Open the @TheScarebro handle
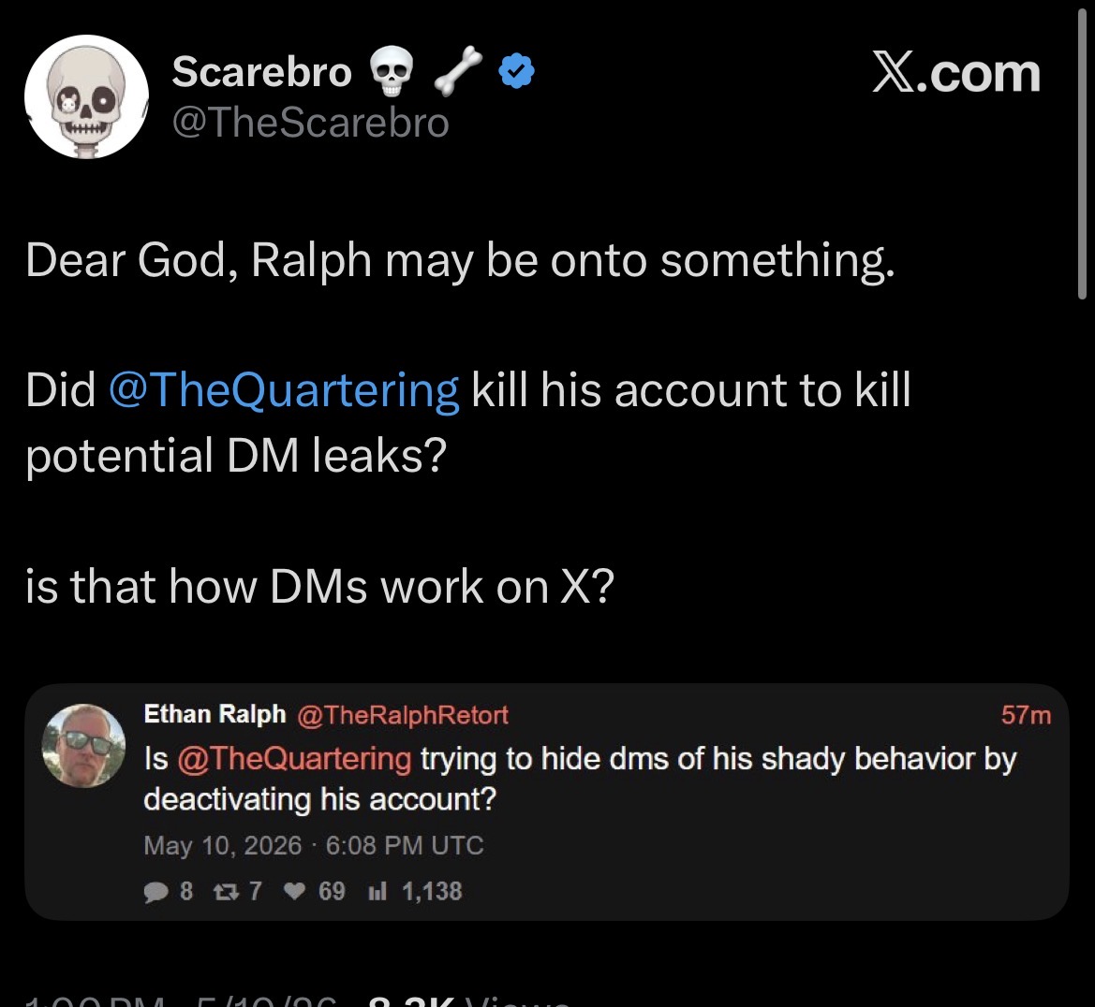The height and width of the screenshot is (1007, 1095). click(x=311, y=123)
